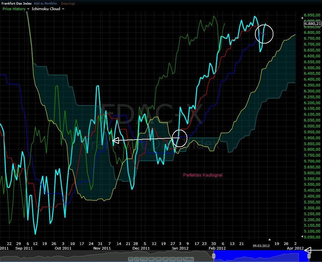Select the 3M timeframe button
The image size is (322, 262).
point(159,259)
